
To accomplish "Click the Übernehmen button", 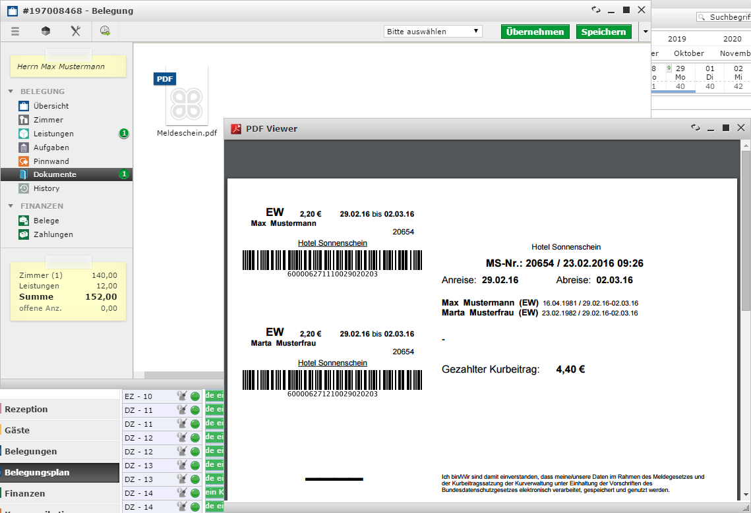I will [x=535, y=32].
